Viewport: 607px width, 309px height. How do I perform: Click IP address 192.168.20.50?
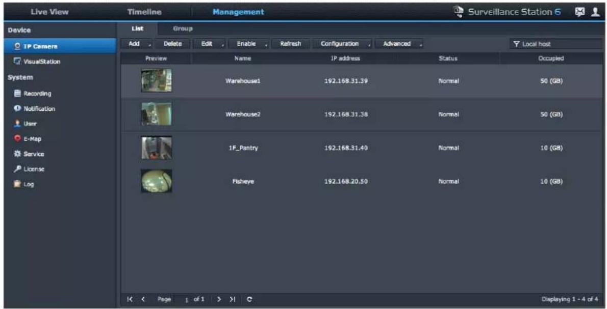(x=346, y=182)
